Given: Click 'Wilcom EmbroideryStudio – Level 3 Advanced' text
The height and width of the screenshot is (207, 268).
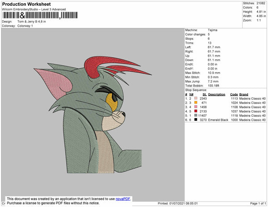Looking at the screenshot, I should (x=34, y=9).
